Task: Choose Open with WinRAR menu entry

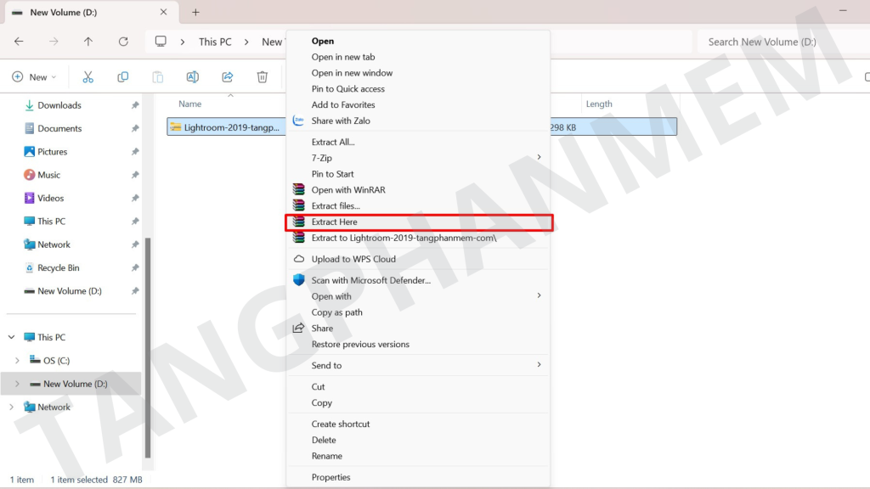Action: (x=347, y=190)
